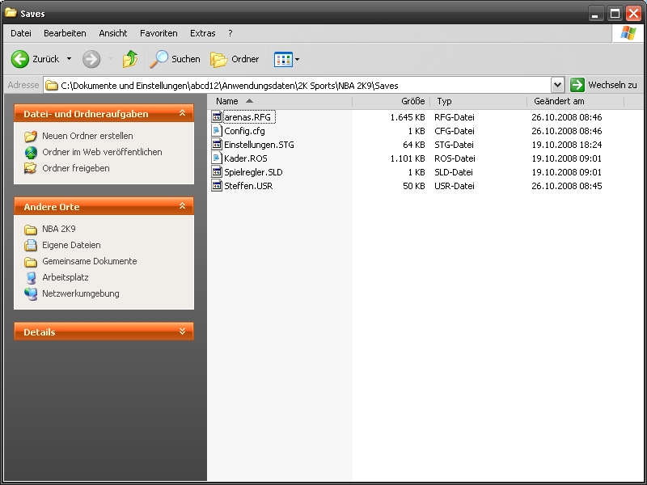This screenshot has width=647, height=485.
Task: Click Ordner im Web veröffentlichen
Action: (x=102, y=152)
